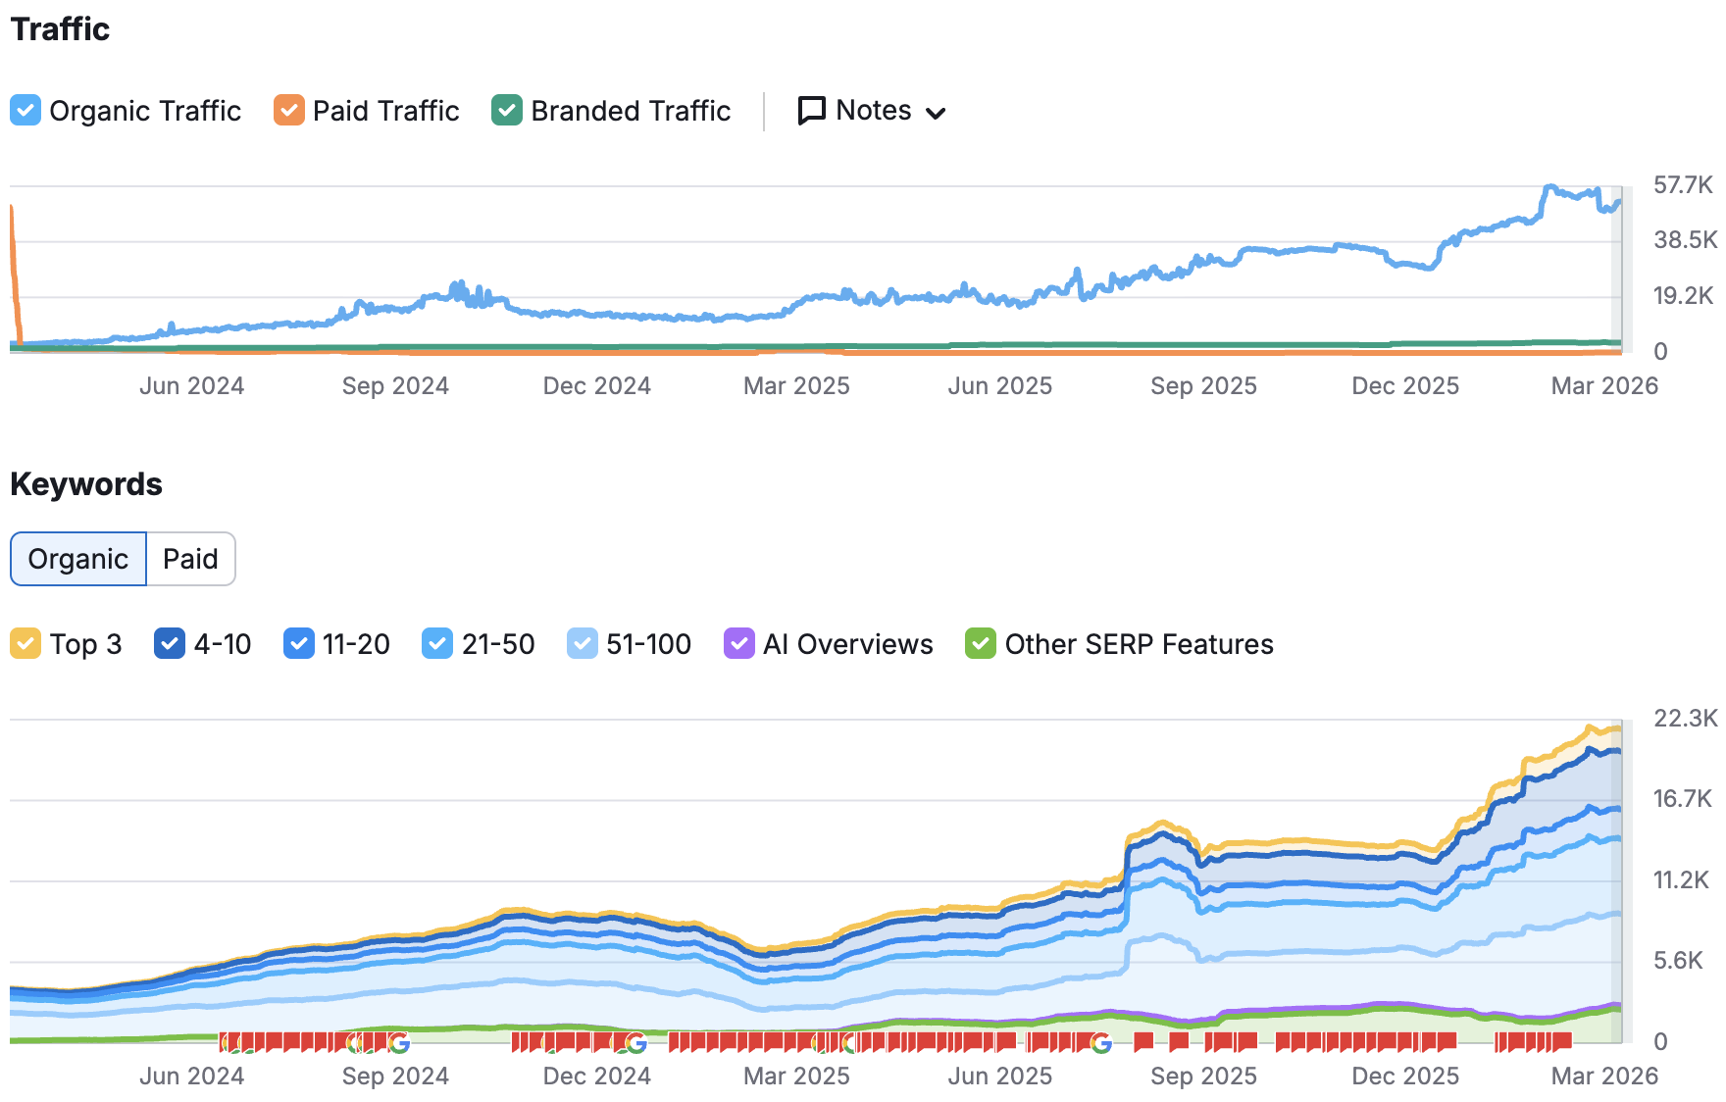1726x1102 pixels.
Task: Toggle the 21-50 keyword range
Action: 436,643
